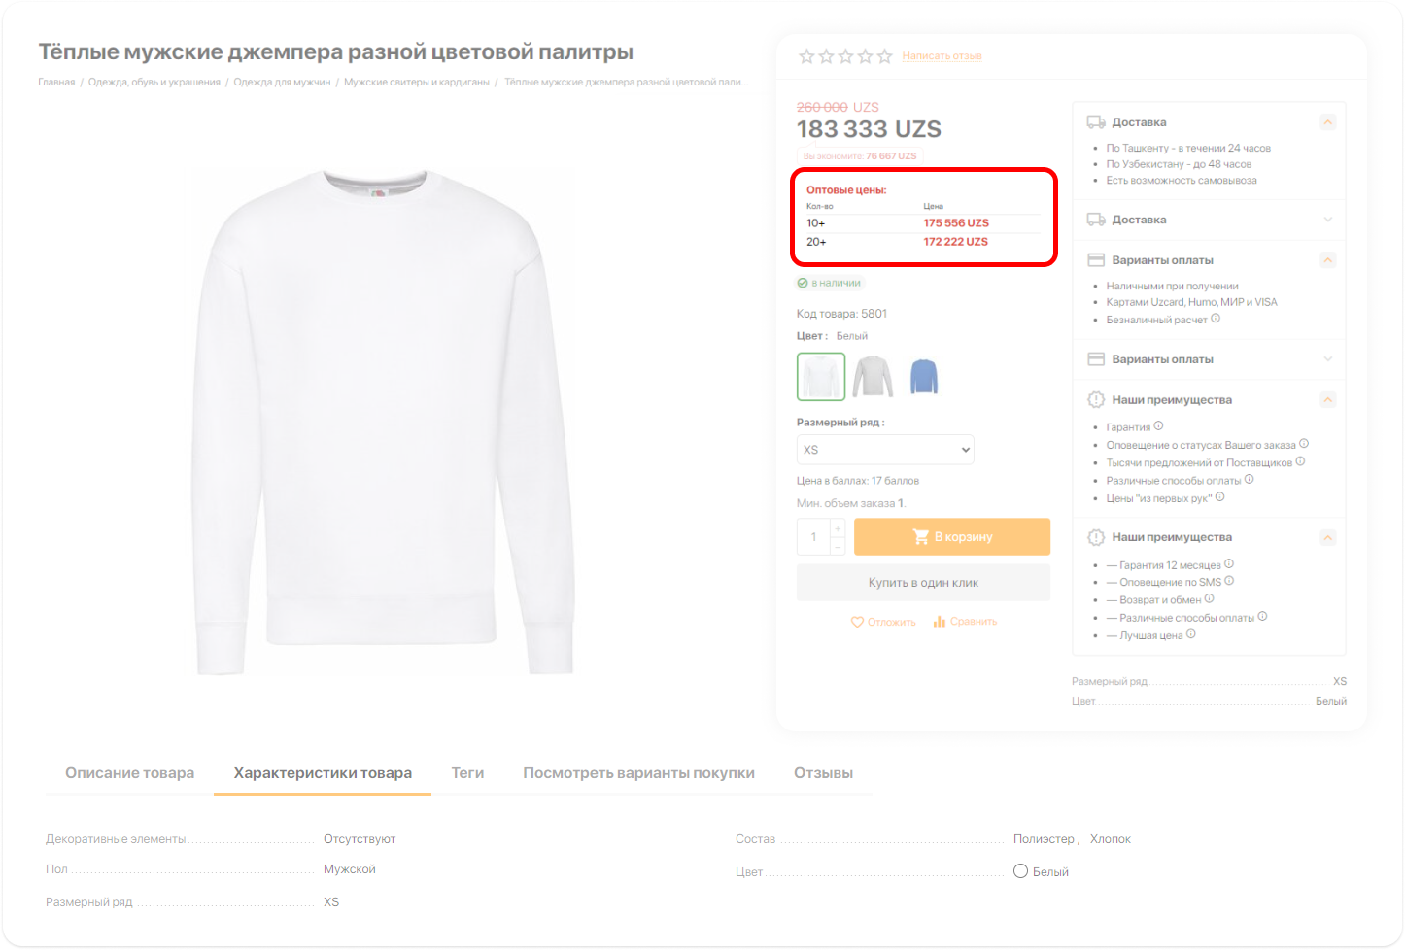
Task: Click the first rating star
Action: (806, 56)
